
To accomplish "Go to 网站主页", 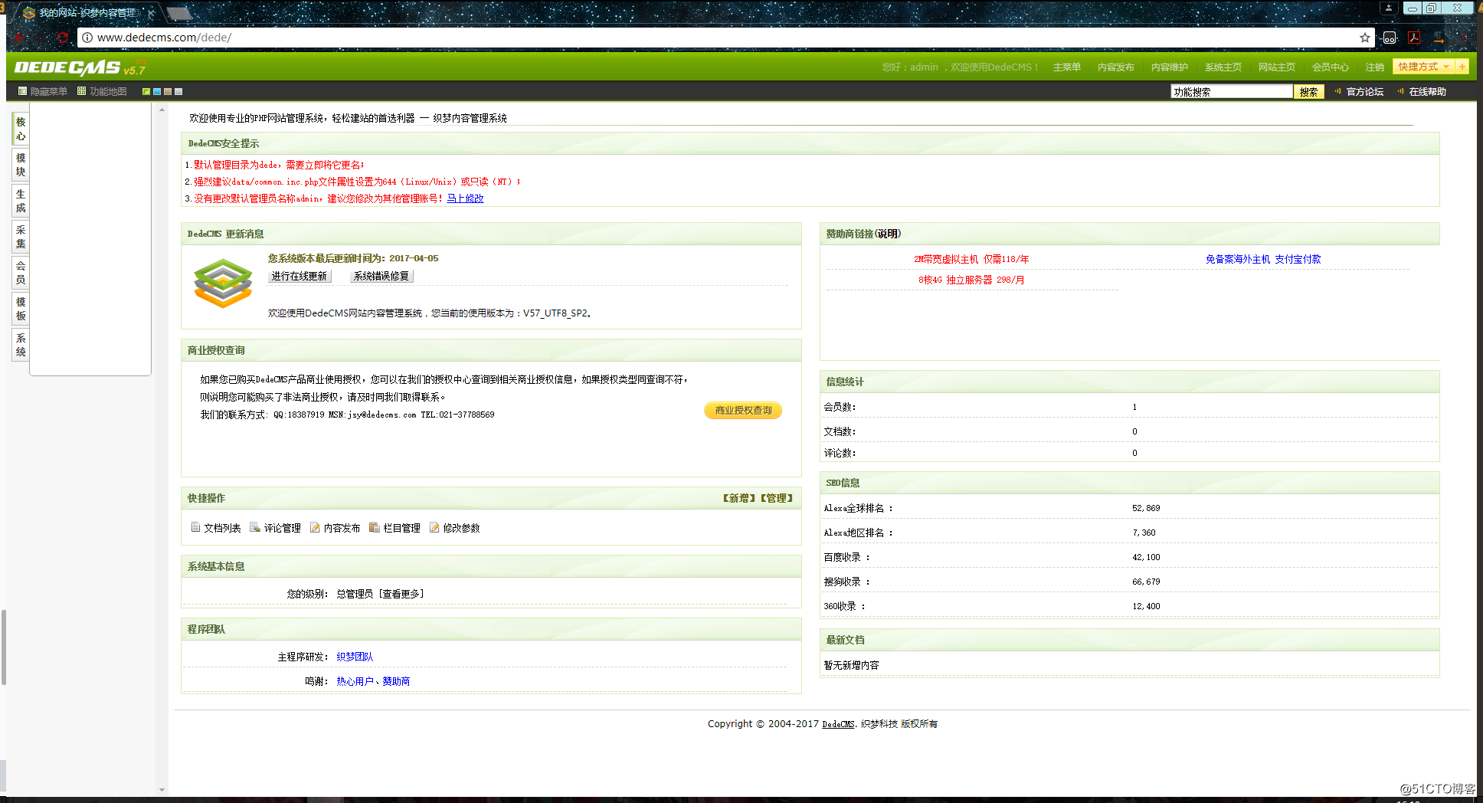I will pos(1276,67).
